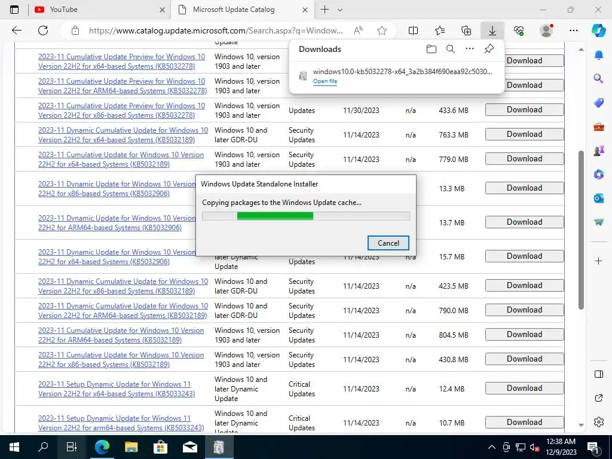Open sidebar notifications bell icon
Image resolution: width=612 pixels, height=459 pixels.
pyautogui.click(x=598, y=55)
